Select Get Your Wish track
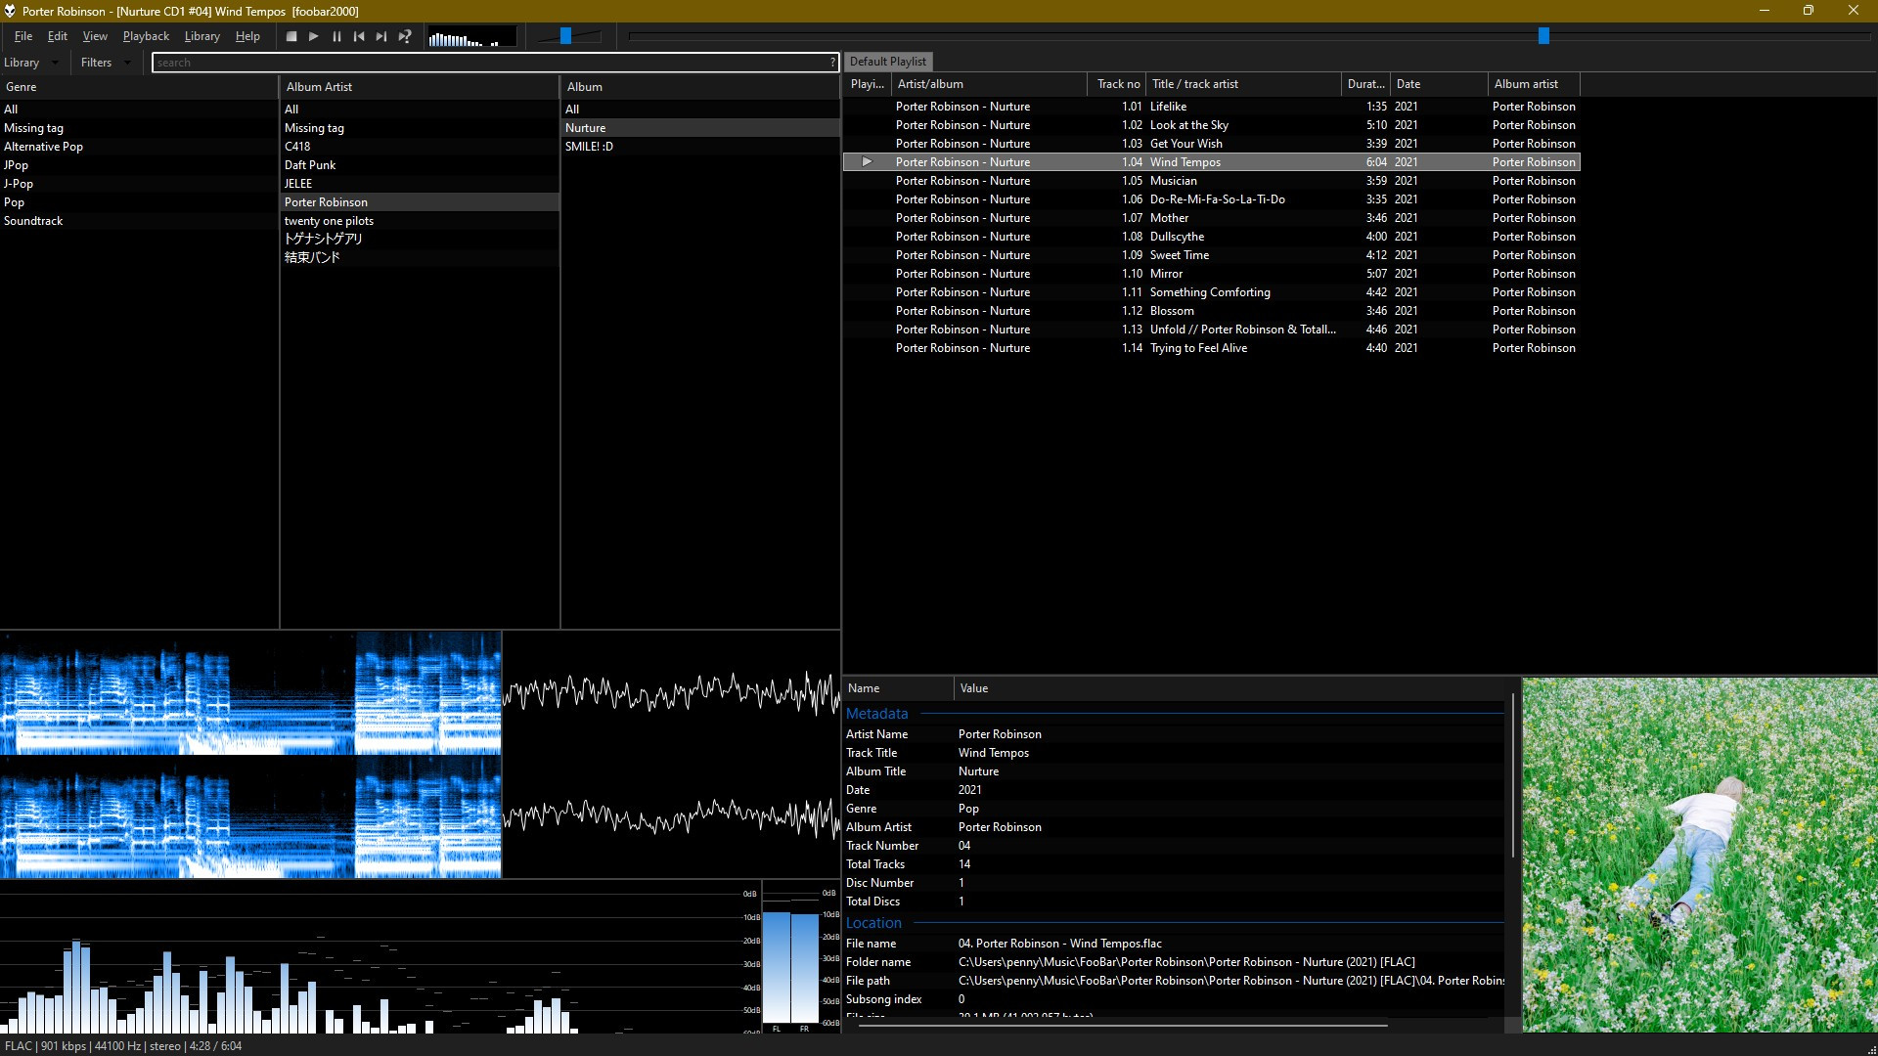Image resolution: width=1878 pixels, height=1056 pixels. point(1212,144)
